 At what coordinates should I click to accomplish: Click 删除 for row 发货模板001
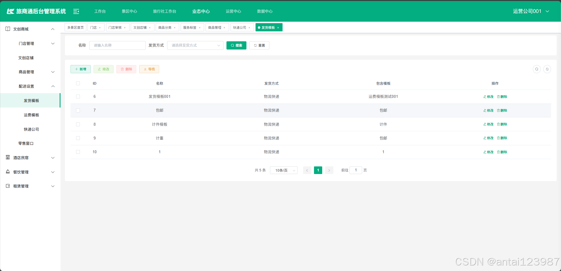coord(502,97)
